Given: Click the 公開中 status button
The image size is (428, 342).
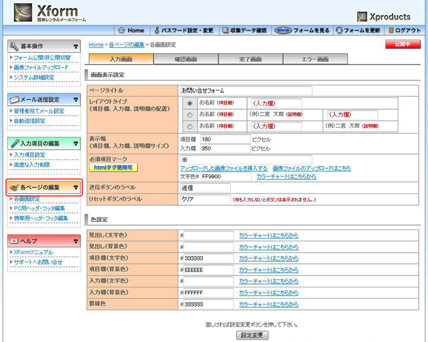Looking at the screenshot, I should (x=402, y=44).
